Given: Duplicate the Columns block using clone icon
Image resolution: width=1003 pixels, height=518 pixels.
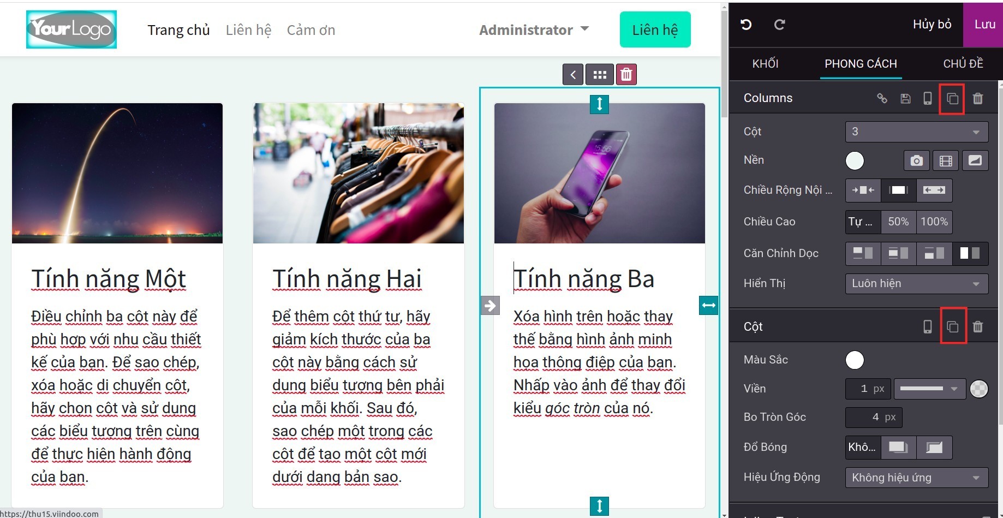Looking at the screenshot, I should coord(951,99).
